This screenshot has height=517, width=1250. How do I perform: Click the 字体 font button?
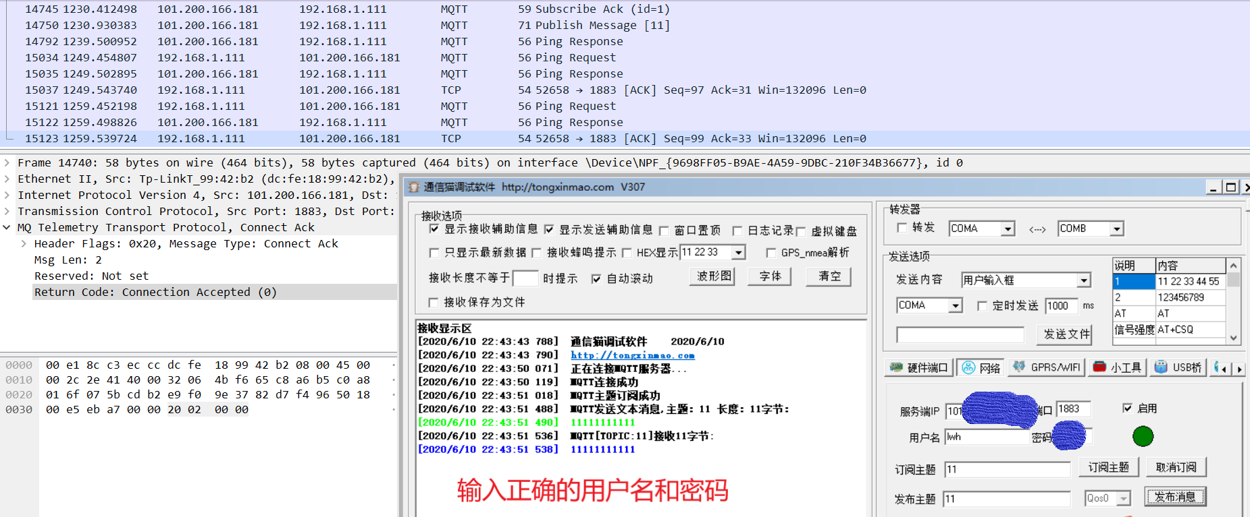pos(771,276)
